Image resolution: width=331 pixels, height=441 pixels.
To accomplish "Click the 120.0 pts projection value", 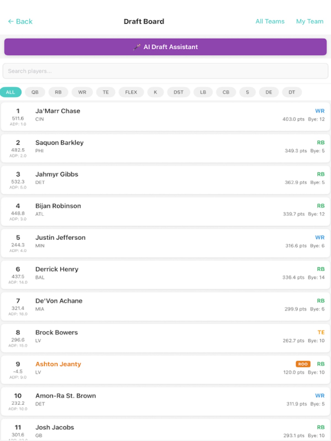I will pos(294,372).
